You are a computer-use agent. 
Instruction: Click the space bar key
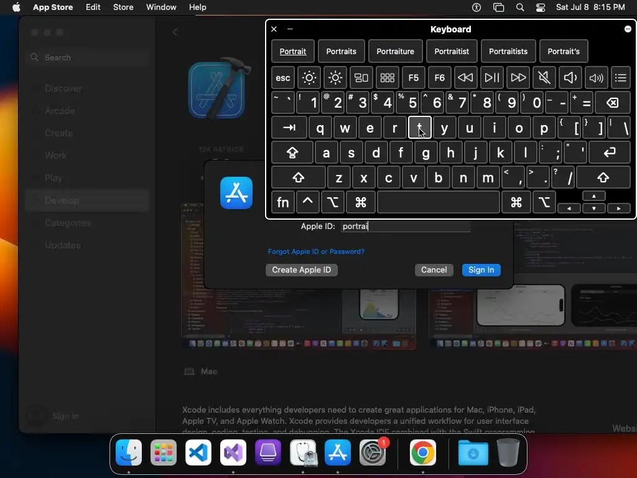[x=439, y=202]
